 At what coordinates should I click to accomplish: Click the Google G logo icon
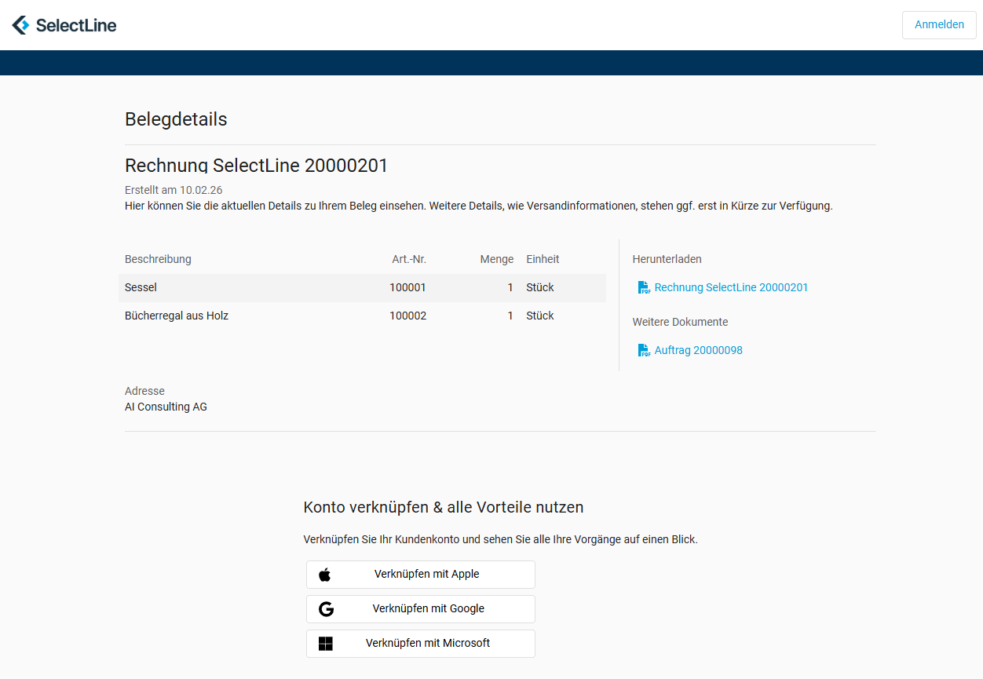[x=326, y=609]
